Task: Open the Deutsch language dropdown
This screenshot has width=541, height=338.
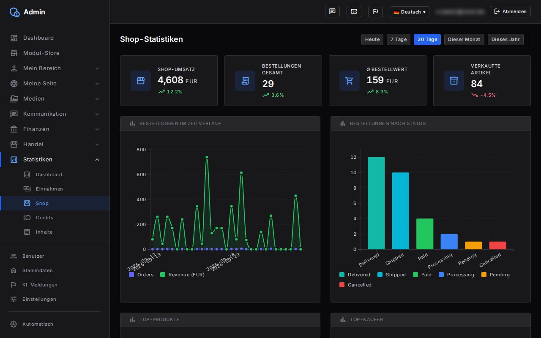Action: (x=410, y=12)
